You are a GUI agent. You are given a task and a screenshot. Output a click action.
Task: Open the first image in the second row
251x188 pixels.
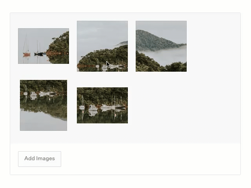click(44, 105)
